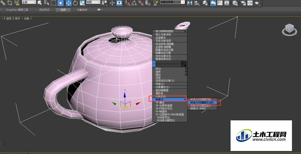Choose 按名称取消隐藏 menu entry

click(x=170, y=44)
